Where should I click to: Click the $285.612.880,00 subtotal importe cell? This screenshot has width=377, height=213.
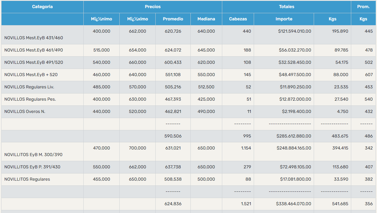(x=294, y=136)
